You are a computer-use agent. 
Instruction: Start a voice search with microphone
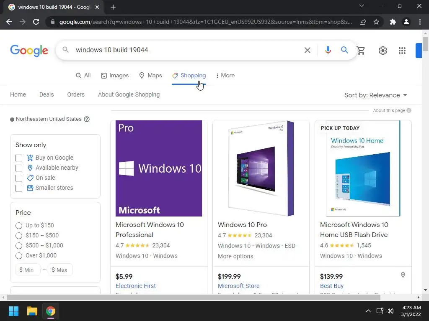point(328,50)
